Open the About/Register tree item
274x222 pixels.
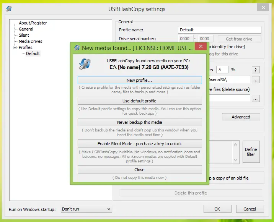click(33, 23)
